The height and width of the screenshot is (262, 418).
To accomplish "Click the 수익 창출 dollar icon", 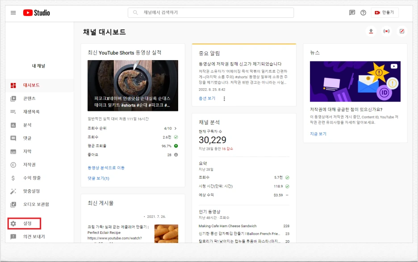I will [13, 178].
